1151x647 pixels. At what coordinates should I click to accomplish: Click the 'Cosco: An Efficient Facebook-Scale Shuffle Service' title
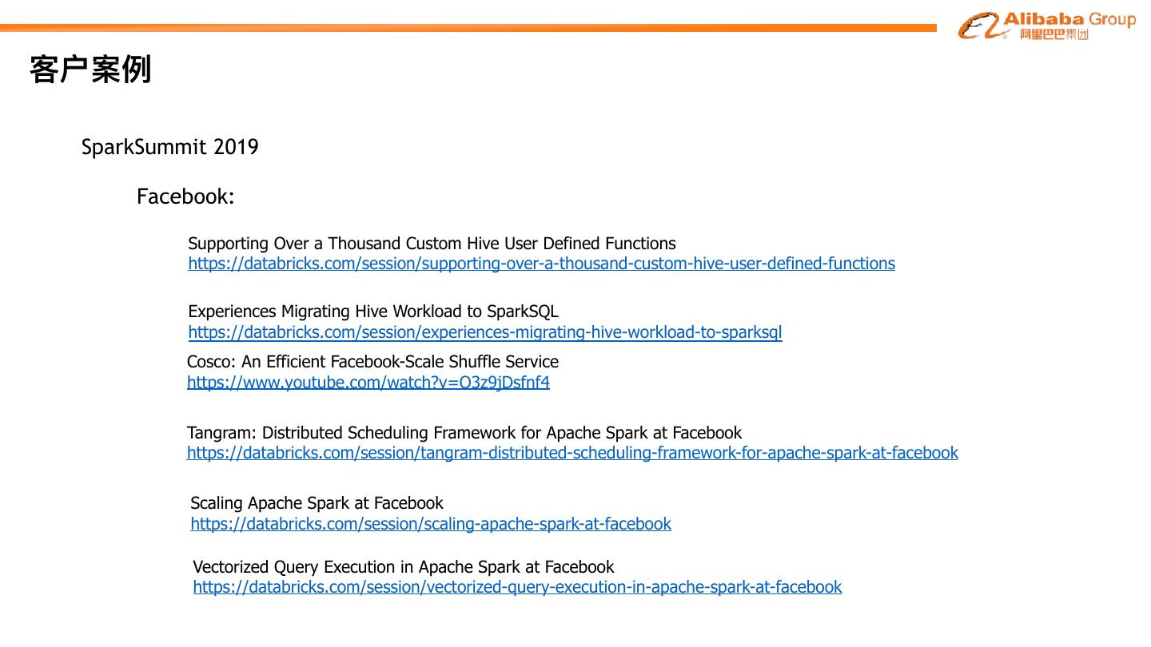click(x=372, y=362)
